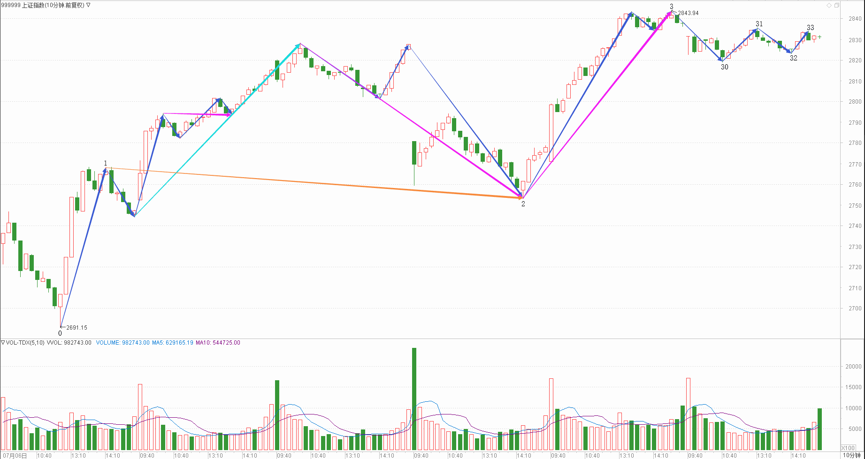Select wave label 33
Image resolution: width=865 pixels, height=459 pixels.
click(x=810, y=28)
